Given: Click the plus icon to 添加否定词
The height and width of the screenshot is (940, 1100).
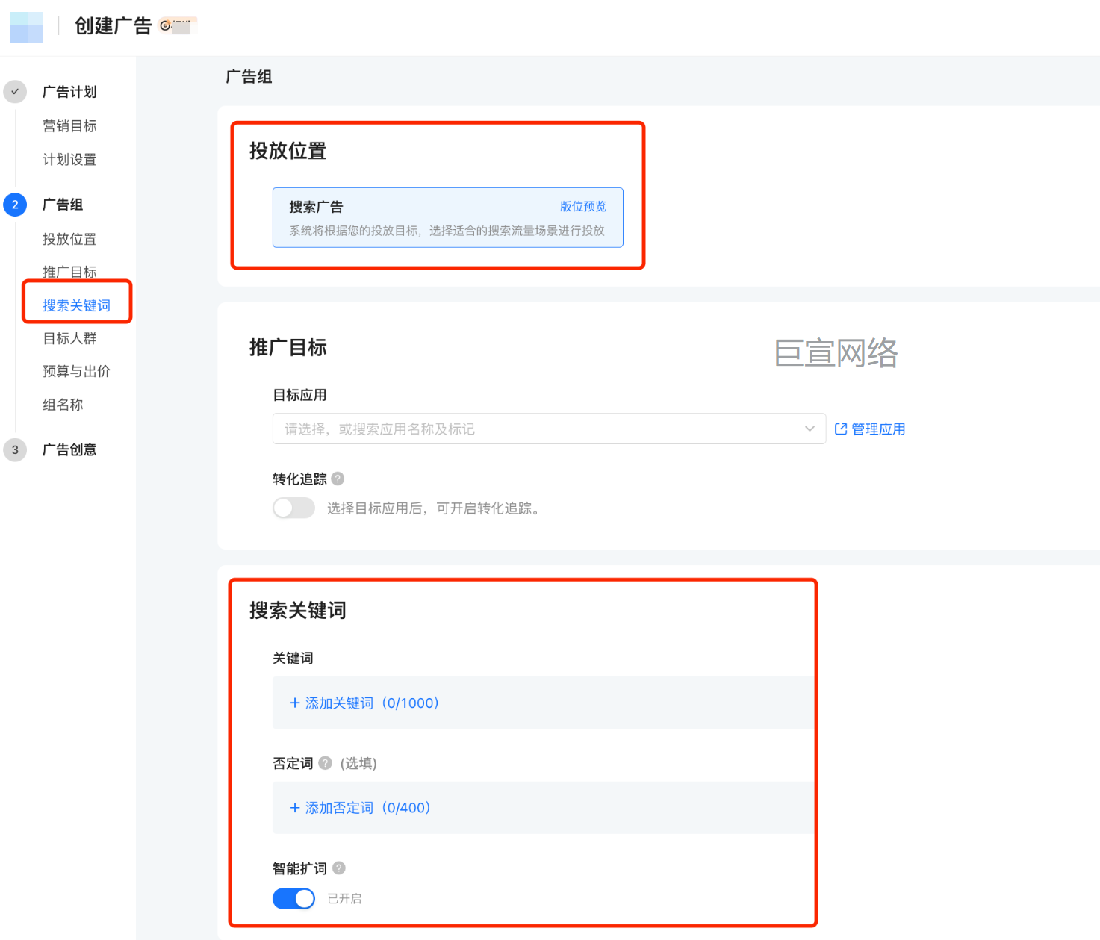Looking at the screenshot, I should 293,808.
